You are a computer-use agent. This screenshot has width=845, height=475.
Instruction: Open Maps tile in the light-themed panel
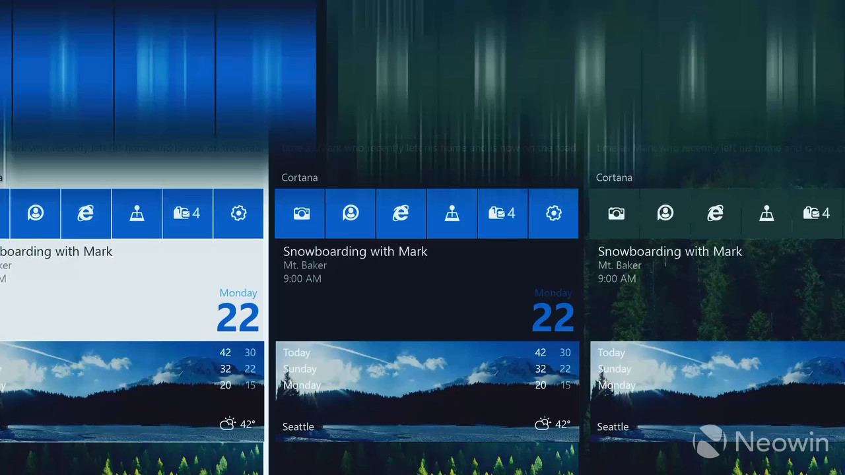(137, 213)
